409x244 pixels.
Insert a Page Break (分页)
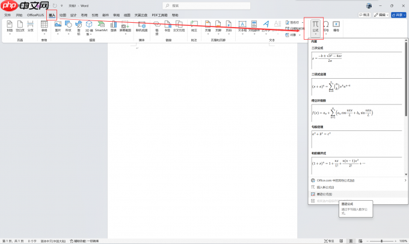coord(31,27)
